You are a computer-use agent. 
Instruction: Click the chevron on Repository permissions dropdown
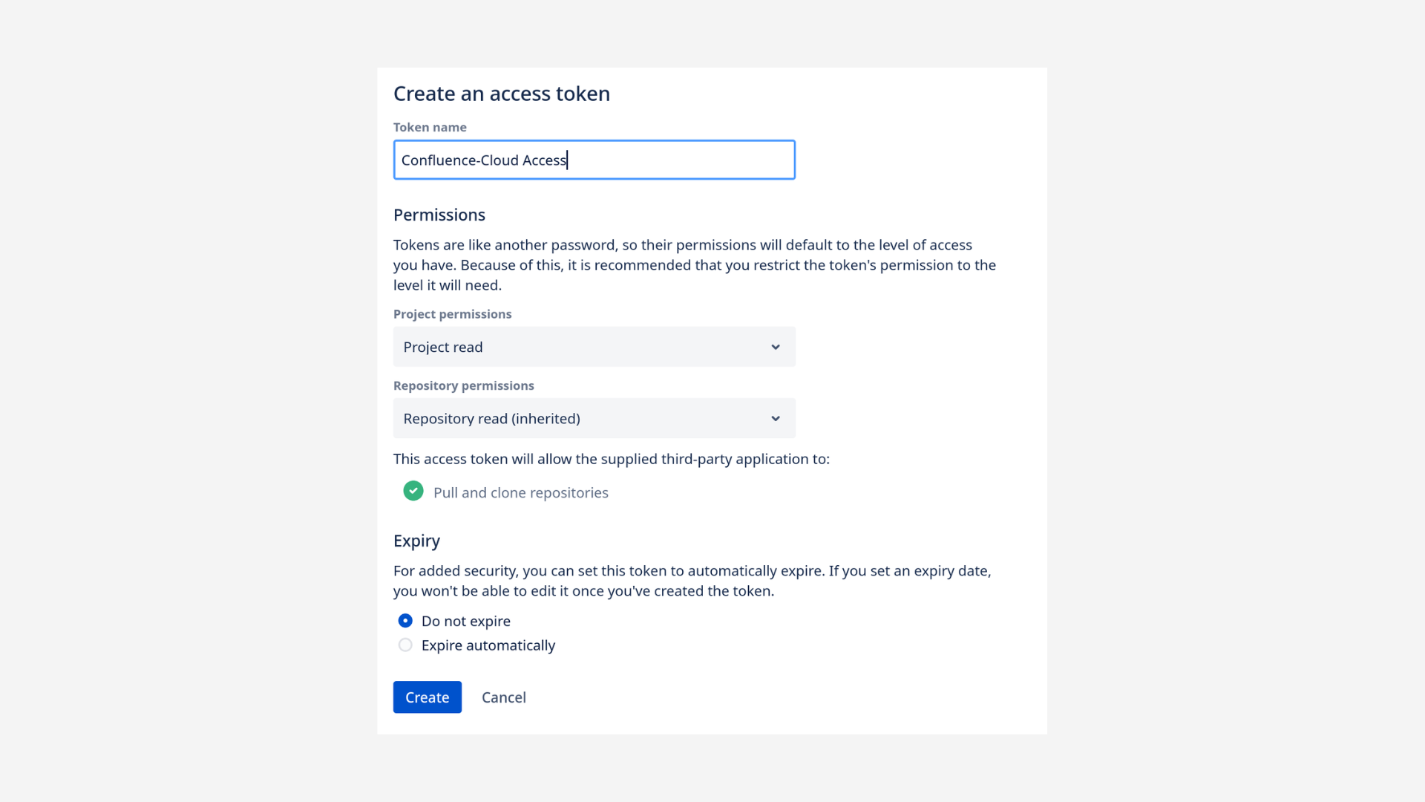point(775,418)
